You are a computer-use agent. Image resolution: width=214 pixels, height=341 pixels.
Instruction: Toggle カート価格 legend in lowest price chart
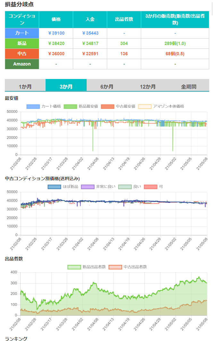[x=33, y=106]
